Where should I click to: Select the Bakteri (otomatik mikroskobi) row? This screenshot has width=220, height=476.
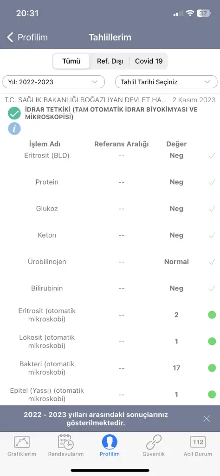(x=110, y=368)
